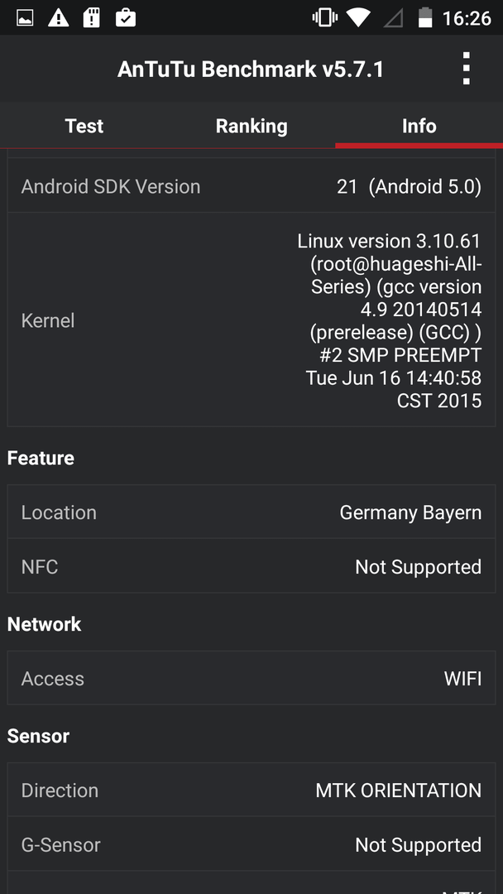Viewport: 503px width, 894px height.
Task: Tap the empty cellular signal icon
Action: [x=393, y=18]
